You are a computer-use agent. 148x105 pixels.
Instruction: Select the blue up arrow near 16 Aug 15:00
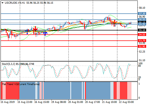(x=45, y=34)
